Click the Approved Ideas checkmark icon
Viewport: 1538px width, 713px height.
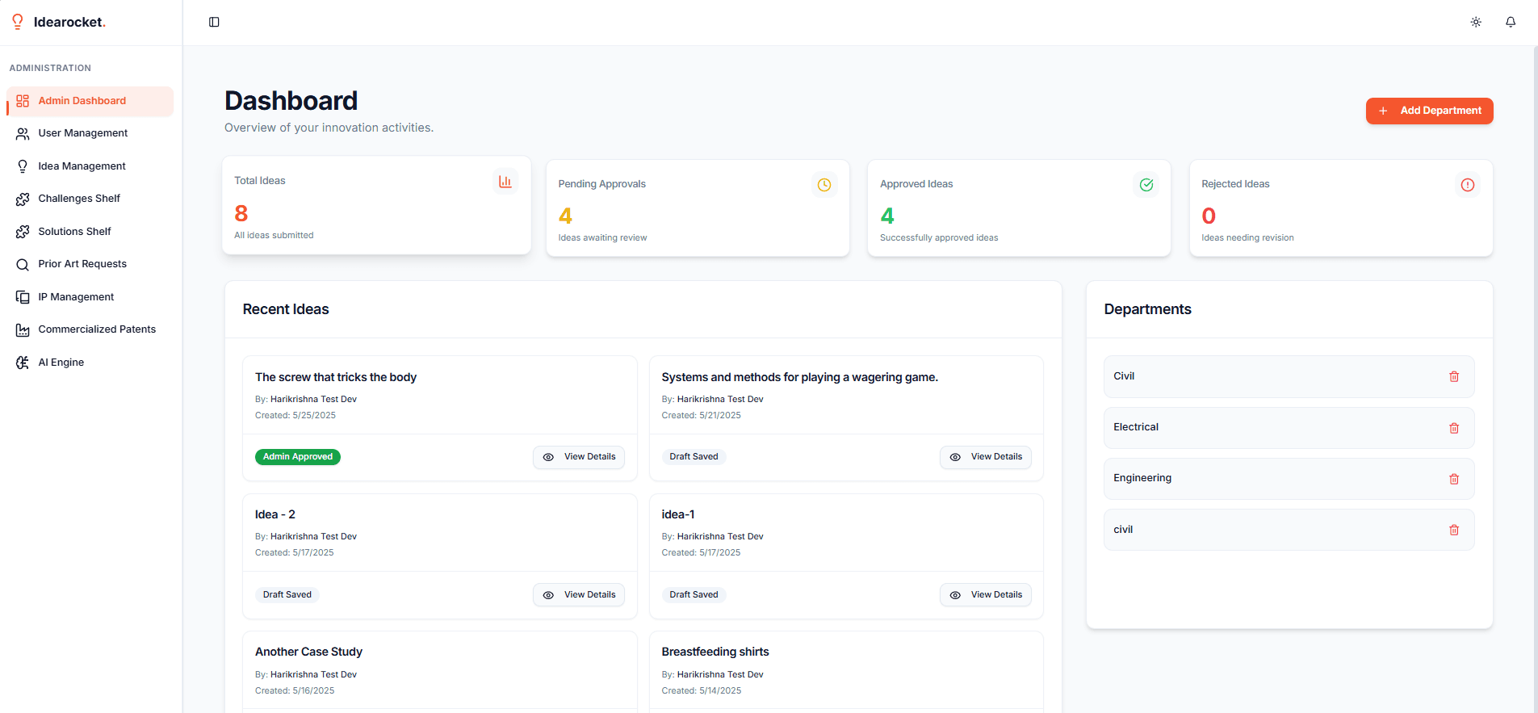1146,185
